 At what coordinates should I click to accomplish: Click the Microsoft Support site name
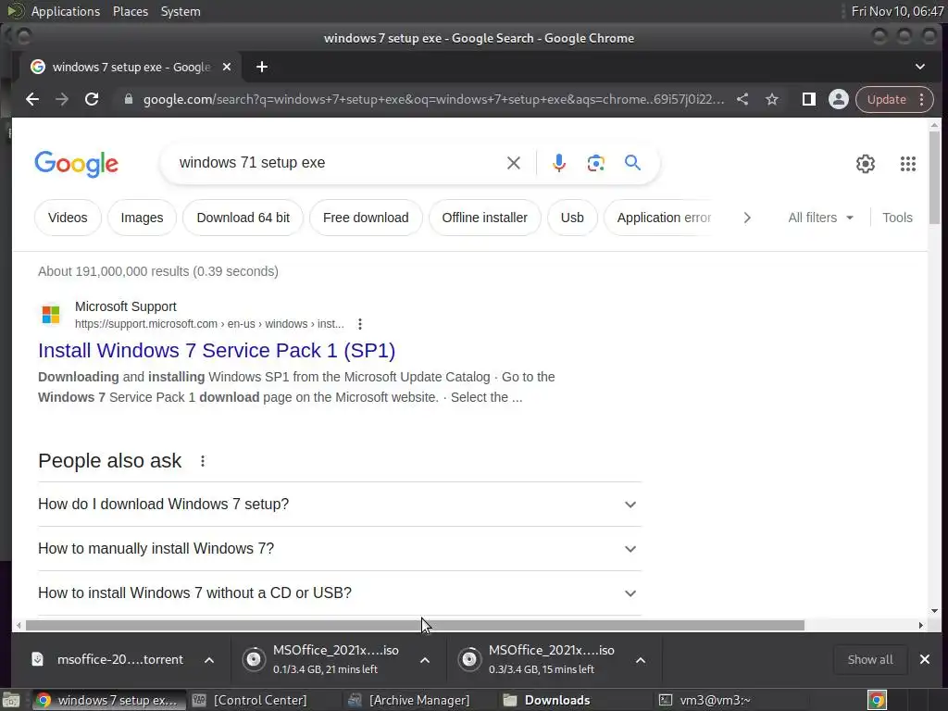(x=126, y=306)
